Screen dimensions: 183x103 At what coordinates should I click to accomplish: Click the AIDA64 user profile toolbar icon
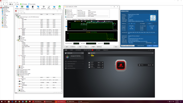(x=10, y=4)
